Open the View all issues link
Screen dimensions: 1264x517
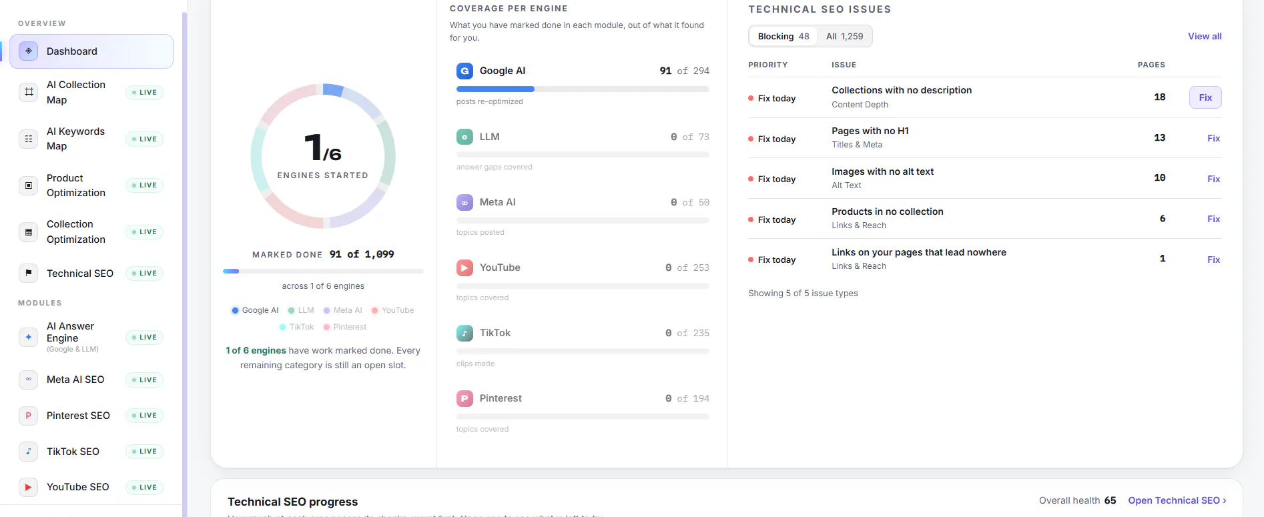[x=1205, y=36]
